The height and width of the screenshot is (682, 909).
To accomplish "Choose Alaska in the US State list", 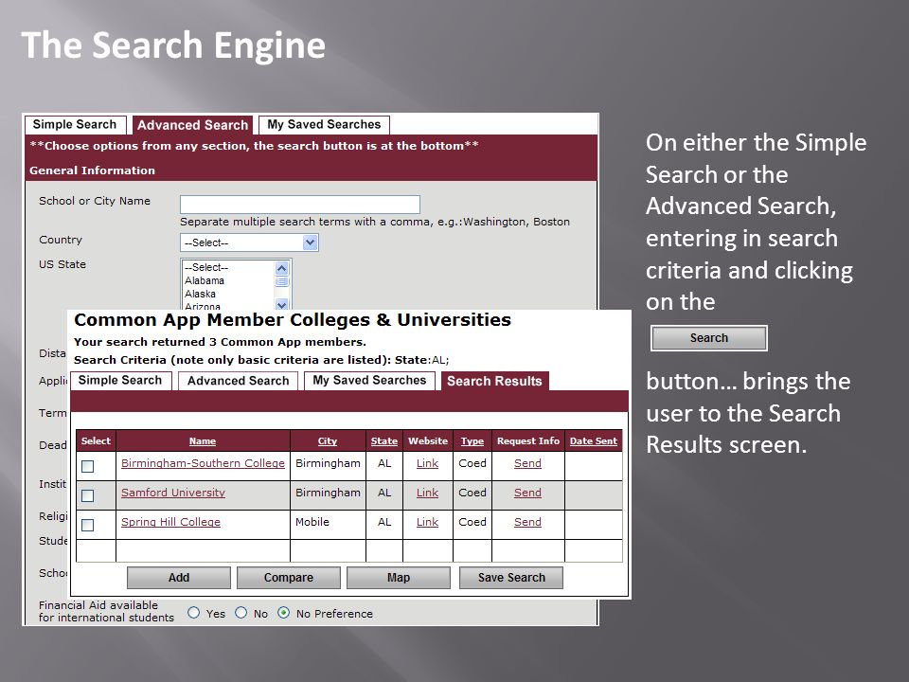I will pyautogui.click(x=200, y=294).
